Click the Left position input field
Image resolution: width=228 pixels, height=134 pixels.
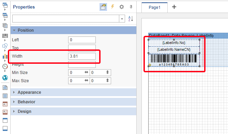coord(82,40)
